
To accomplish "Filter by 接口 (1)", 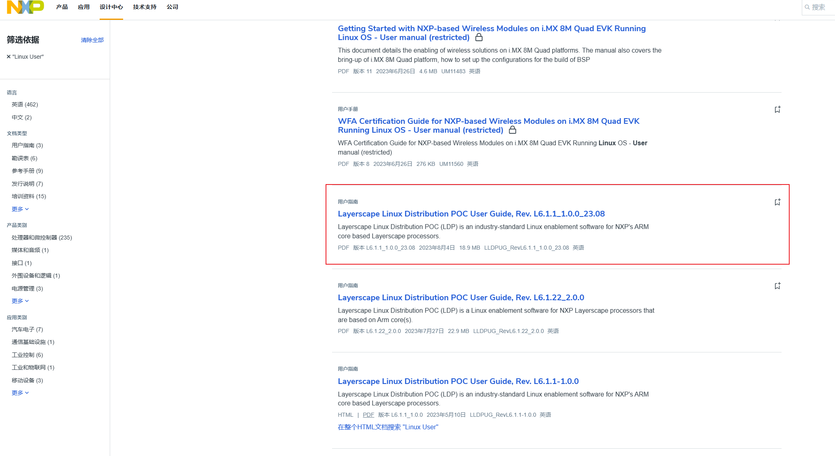I will [x=21, y=263].
